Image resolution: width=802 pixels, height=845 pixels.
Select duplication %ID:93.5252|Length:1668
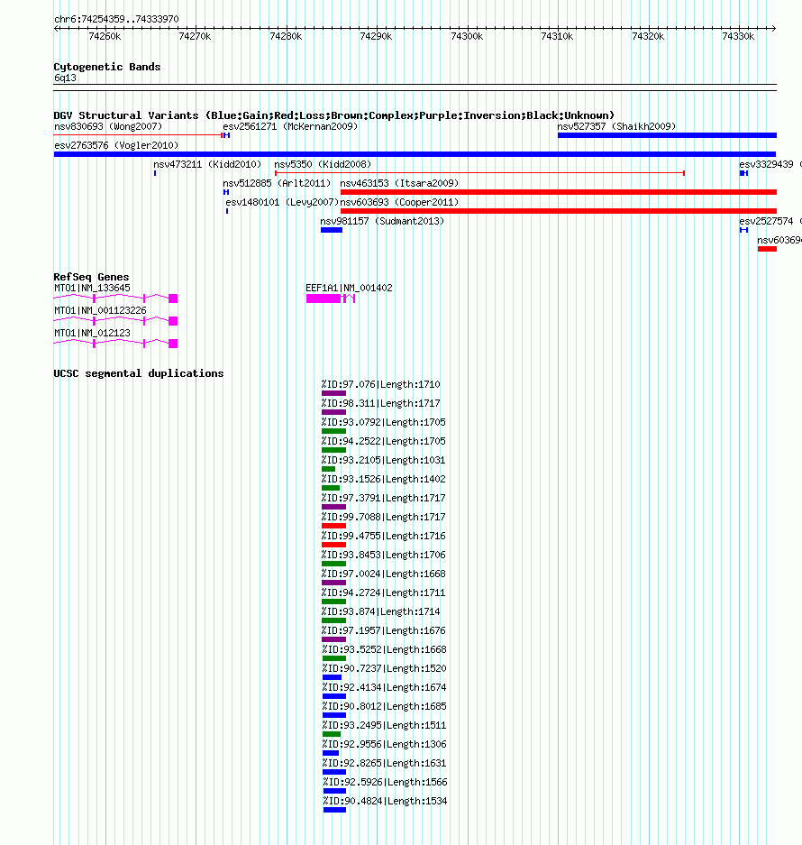point(385,649)
